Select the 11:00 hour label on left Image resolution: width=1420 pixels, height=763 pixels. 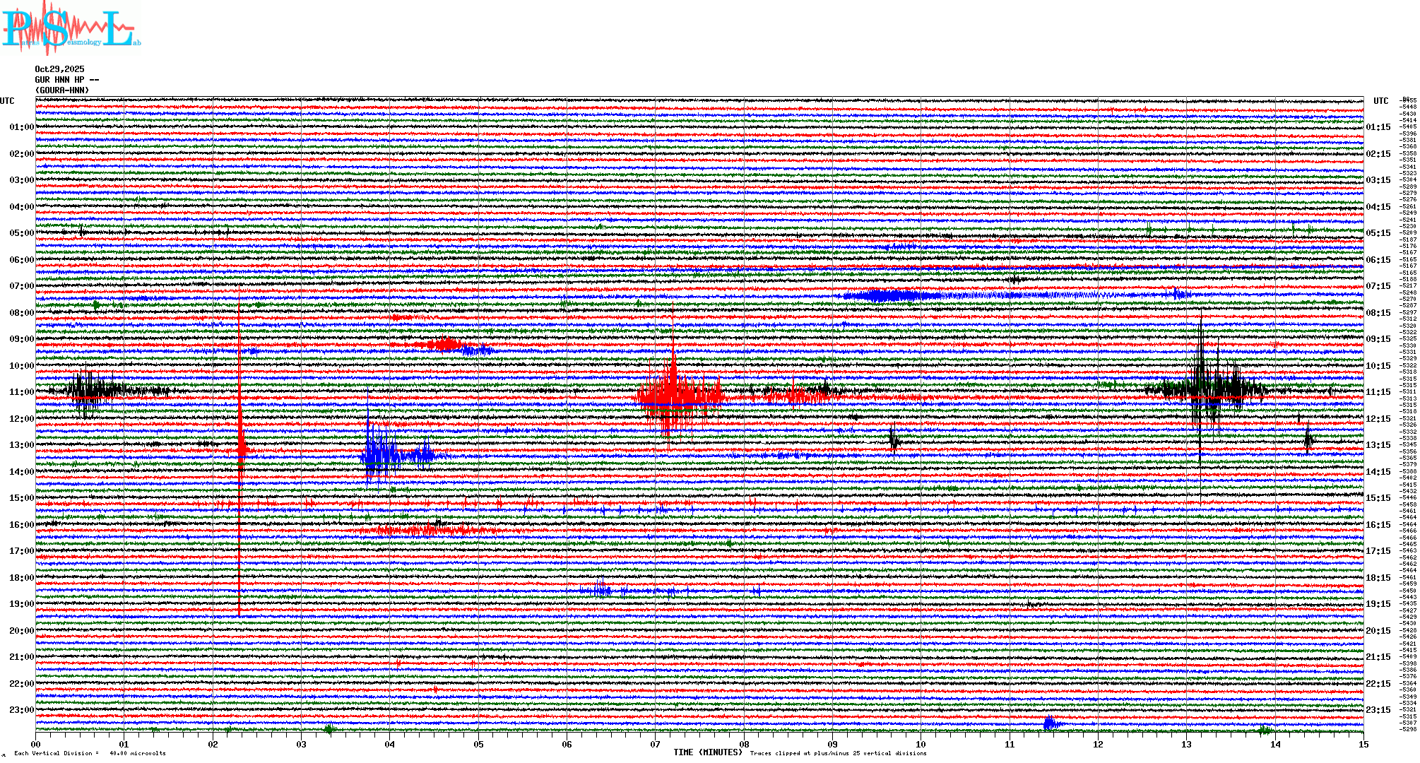[x=21, y=392]
